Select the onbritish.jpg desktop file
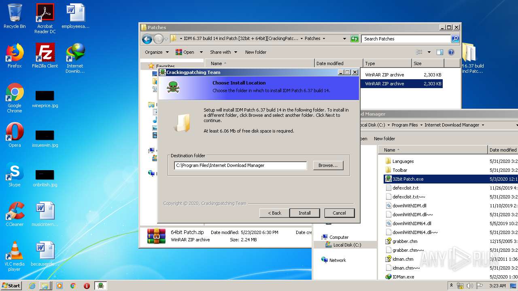518x291 pixels. [45, 179]
